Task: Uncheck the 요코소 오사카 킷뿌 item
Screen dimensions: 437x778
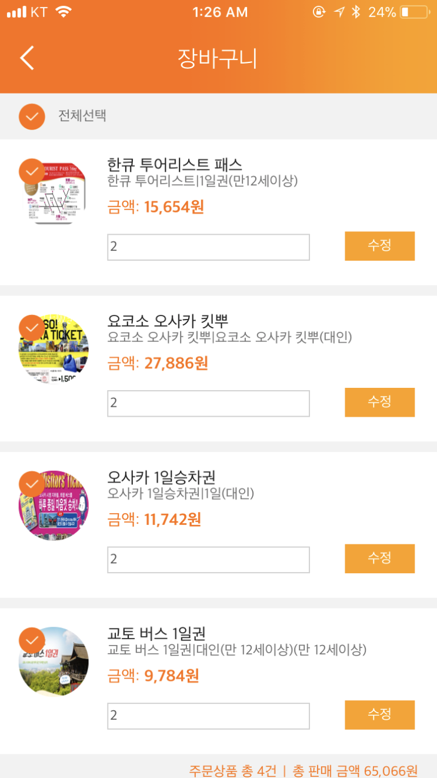Action: (32, 328)
